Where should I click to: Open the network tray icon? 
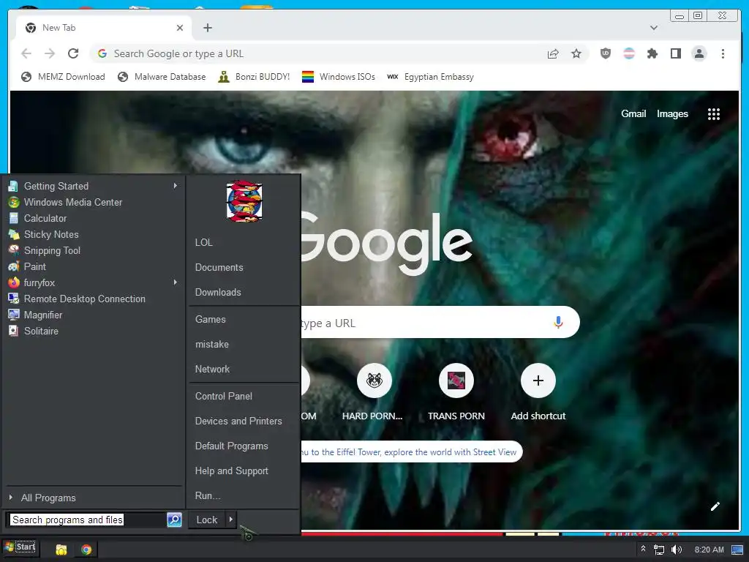point(659,550)
